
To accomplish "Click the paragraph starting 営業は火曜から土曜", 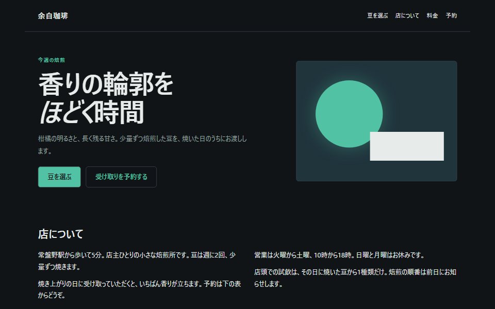I will coord(339,255).
